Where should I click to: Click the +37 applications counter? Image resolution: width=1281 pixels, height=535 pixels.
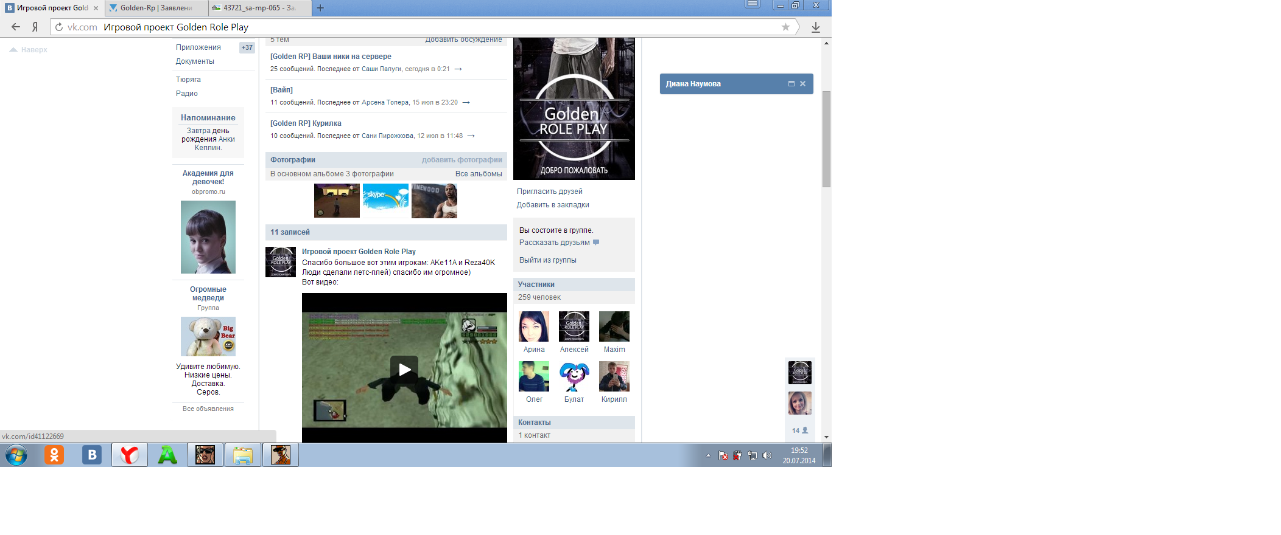[x=247, y=47]
